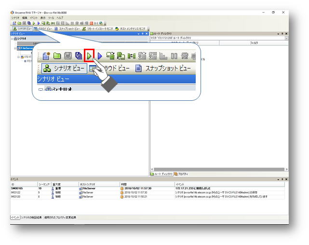Switch to the プロパティ tab
Screen dimensions: 309x245
click(x=181, y=174)
